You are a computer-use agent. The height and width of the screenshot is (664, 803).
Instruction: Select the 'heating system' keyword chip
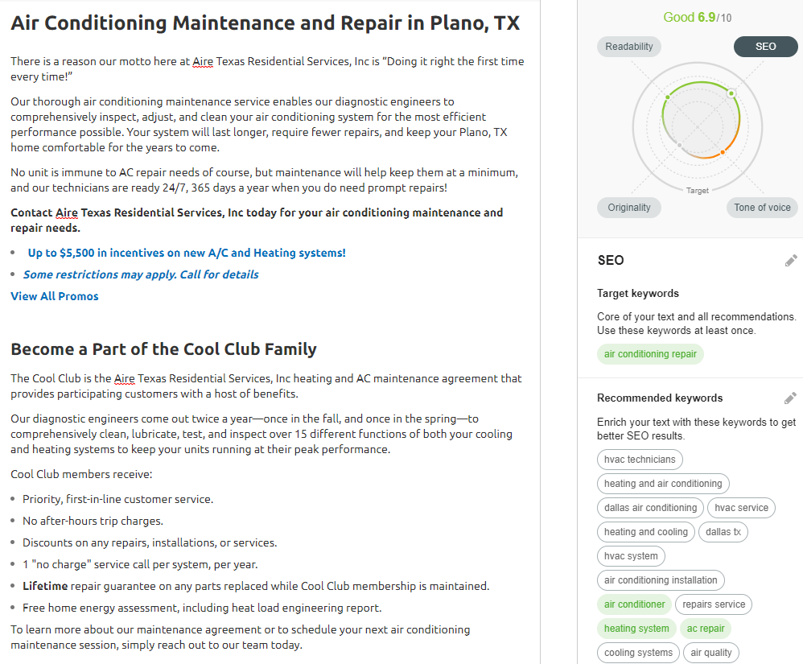(x=636, y=629)
